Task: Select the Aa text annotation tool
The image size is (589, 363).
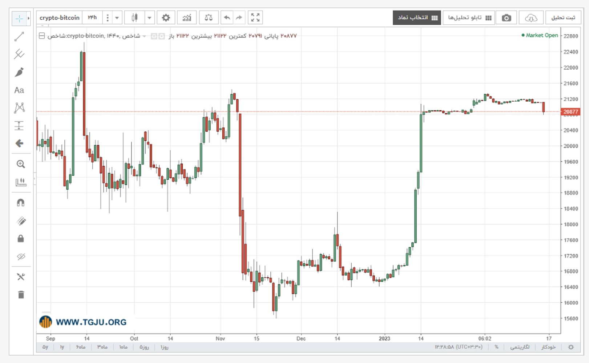Action: point(19,90)
